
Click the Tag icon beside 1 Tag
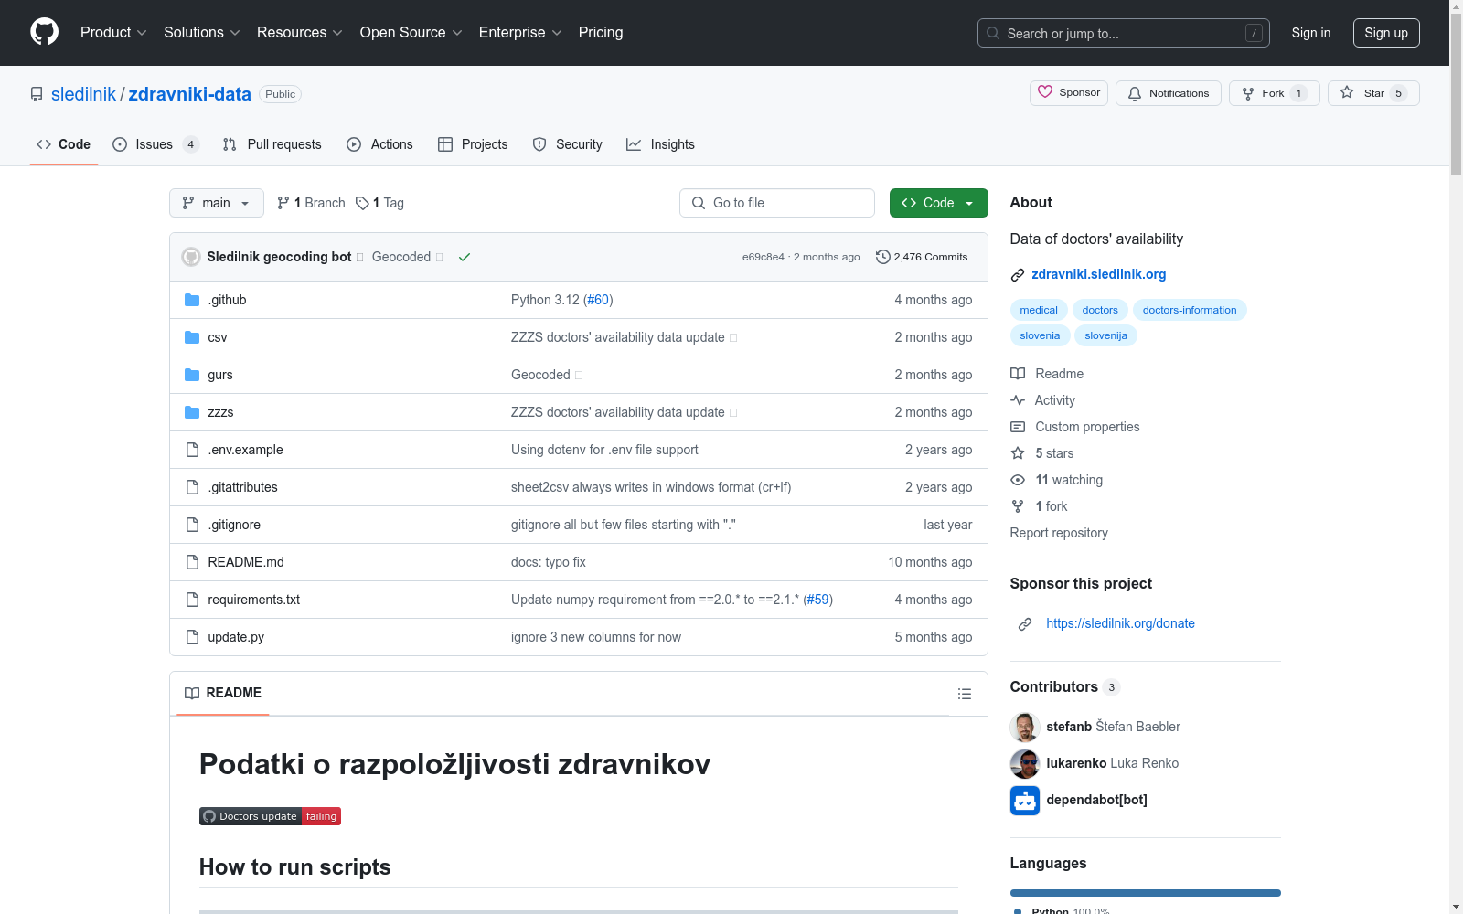tap(362, 203)
